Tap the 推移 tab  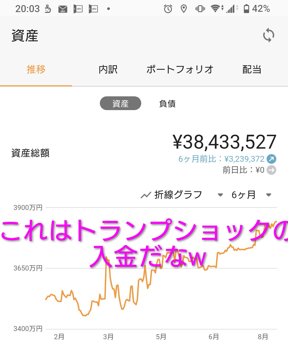(x=36, y=70)
